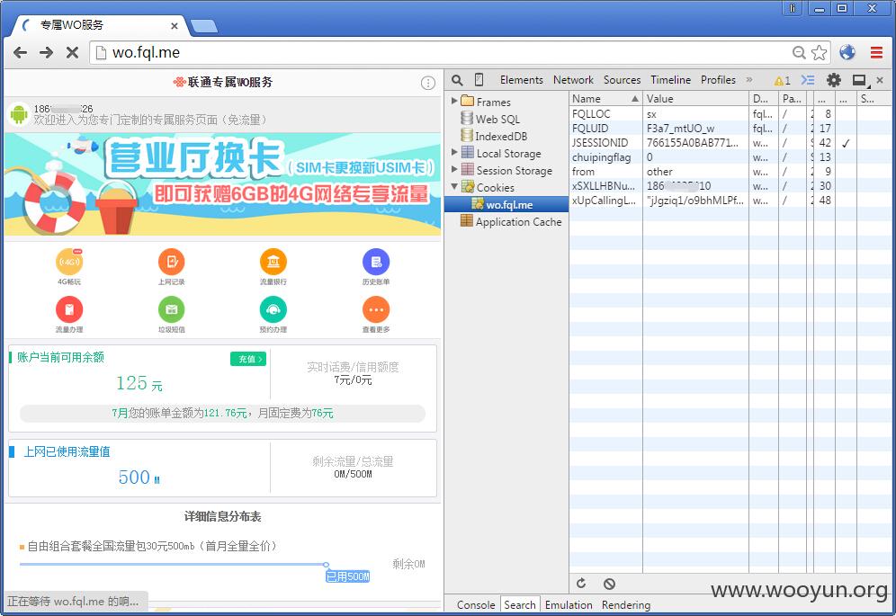Change DevTools dock side icon
The height and width of the screenshot is (616, 896).
click(860, 81)
